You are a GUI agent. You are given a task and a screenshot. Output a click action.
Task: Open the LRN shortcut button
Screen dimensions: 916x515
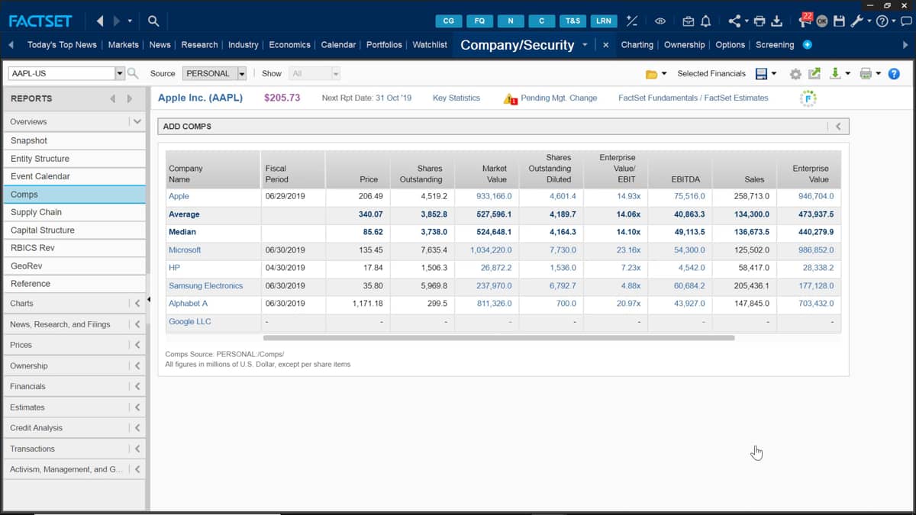click(604, 21)
